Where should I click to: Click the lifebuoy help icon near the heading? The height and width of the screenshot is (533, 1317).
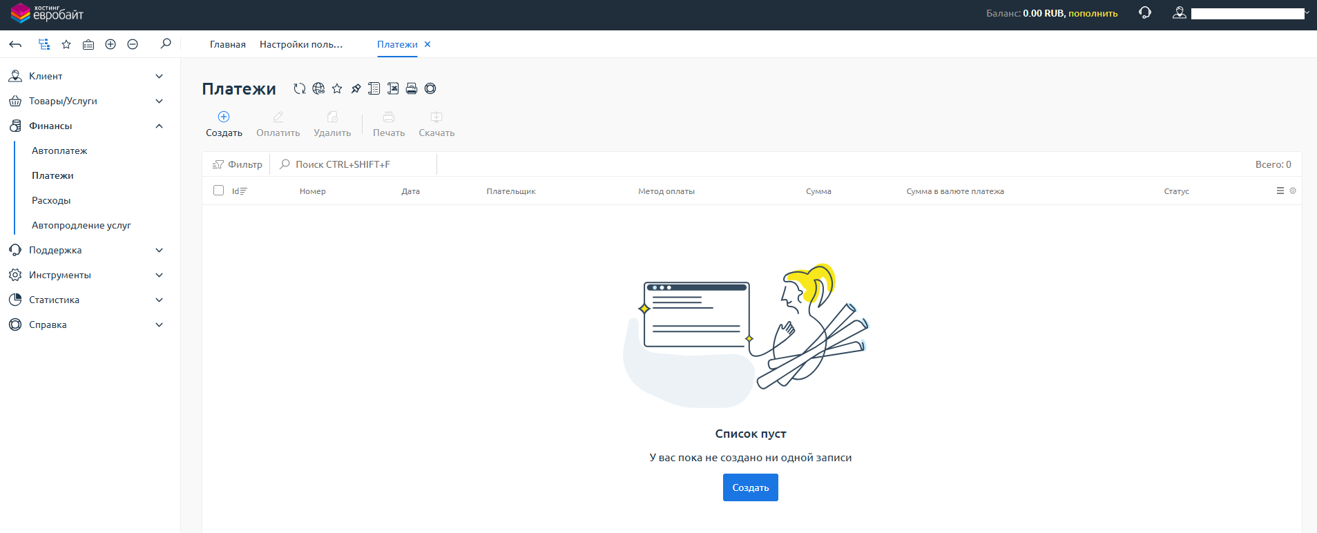[430, 88]
